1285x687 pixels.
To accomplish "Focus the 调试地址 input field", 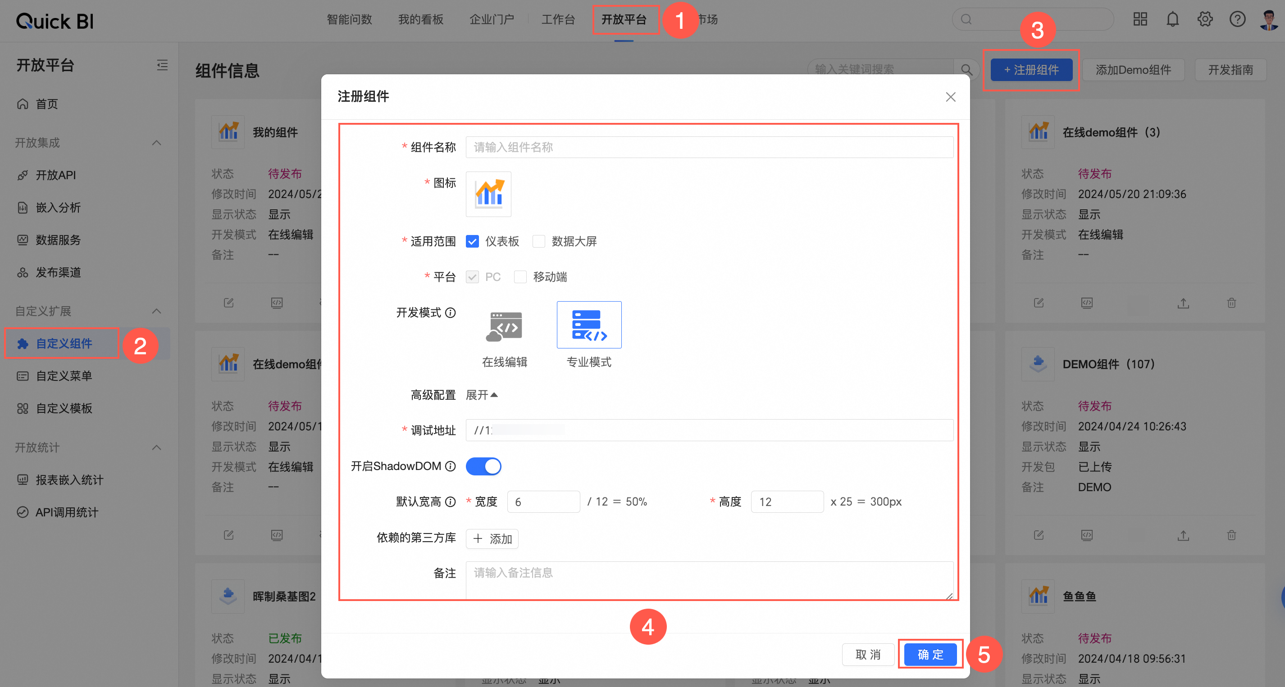I will point(709,430).
